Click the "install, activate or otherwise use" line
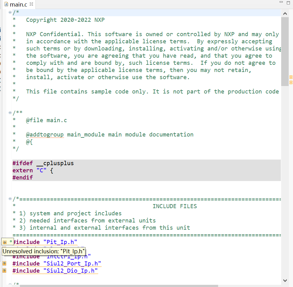This screenshot has height=287, width=293. pyautogui.click(x=108, y=77)
